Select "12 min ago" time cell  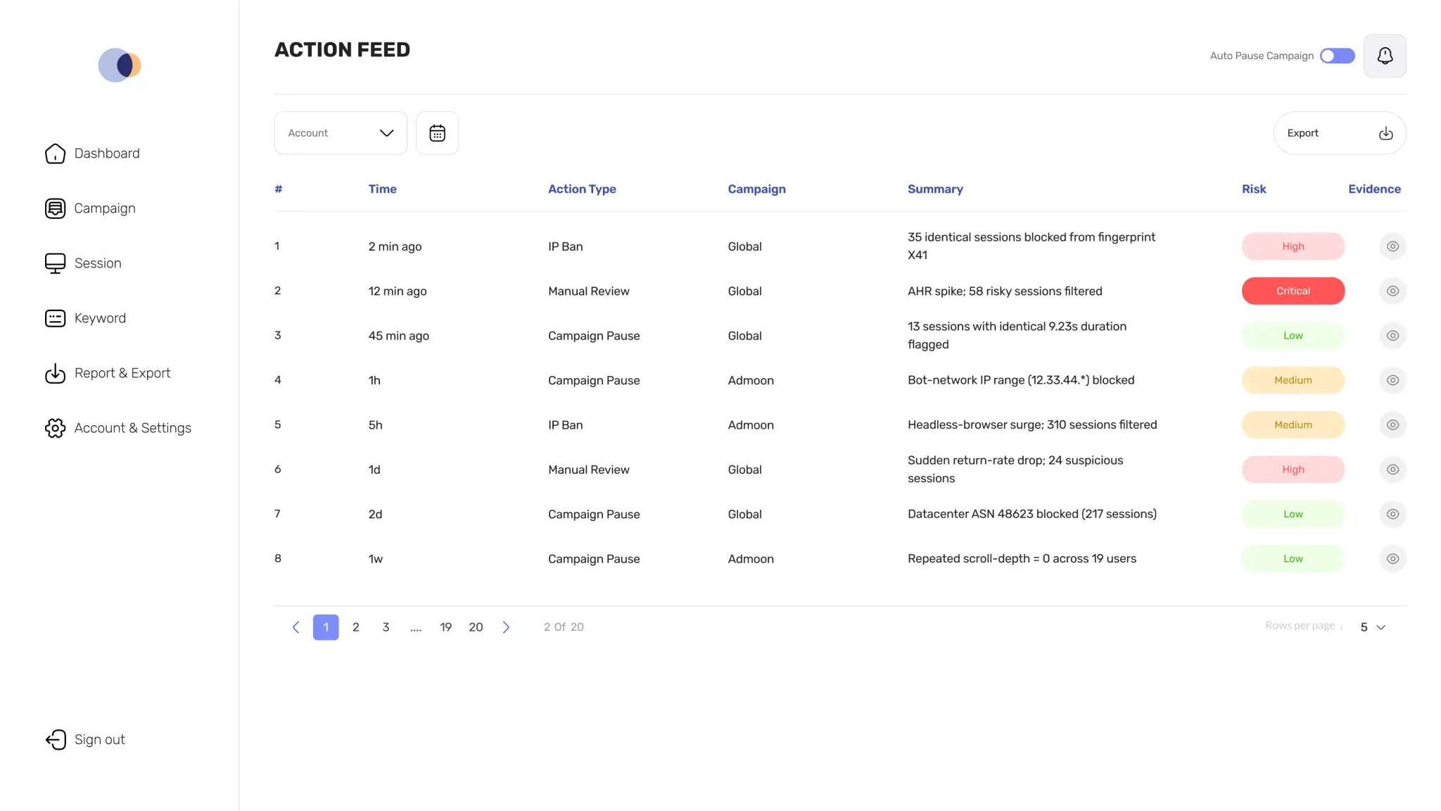click(398, 291)
